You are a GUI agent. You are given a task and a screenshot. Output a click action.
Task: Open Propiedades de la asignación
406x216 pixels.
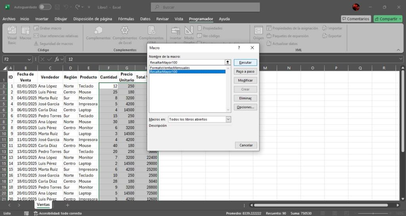pyautogui.click(x=292, y=28)
